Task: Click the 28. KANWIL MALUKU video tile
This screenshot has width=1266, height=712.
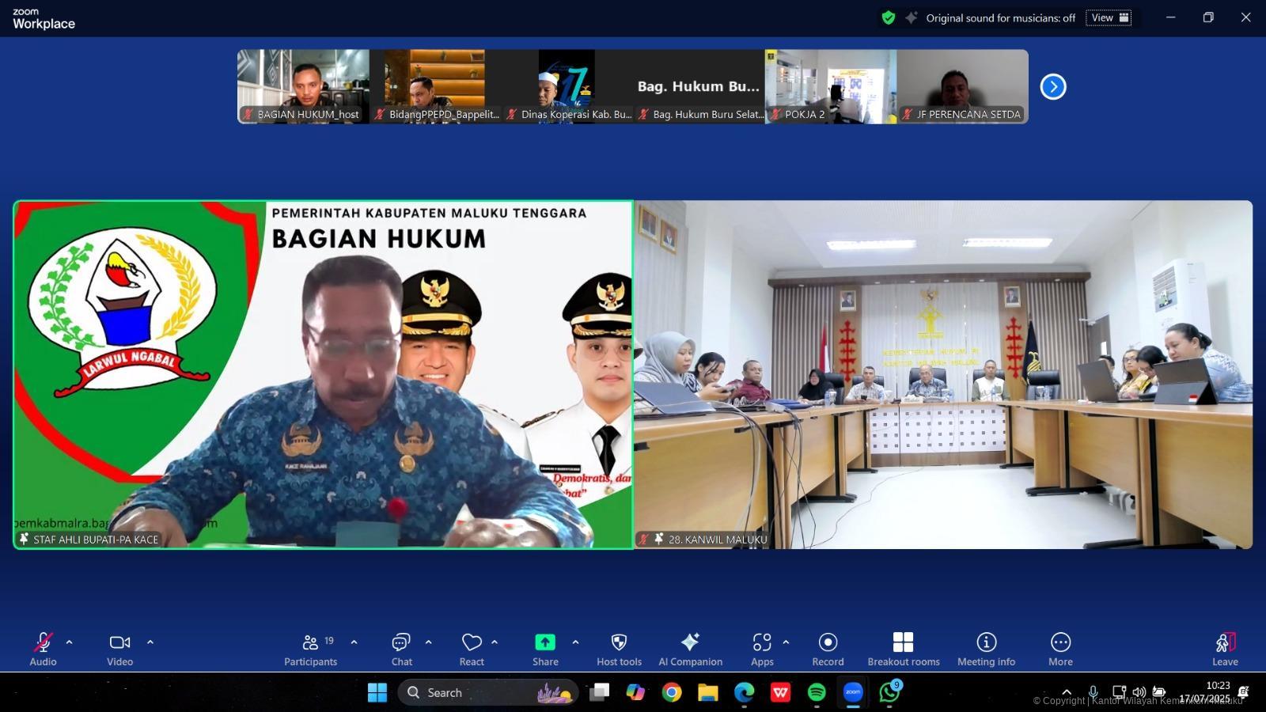Action: [x=943, y=374]
